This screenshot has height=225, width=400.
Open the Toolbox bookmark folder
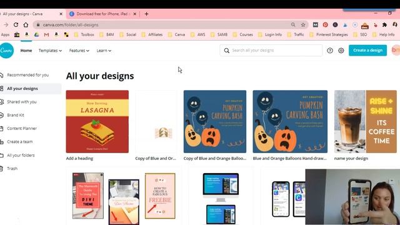(x=84, y=34)
